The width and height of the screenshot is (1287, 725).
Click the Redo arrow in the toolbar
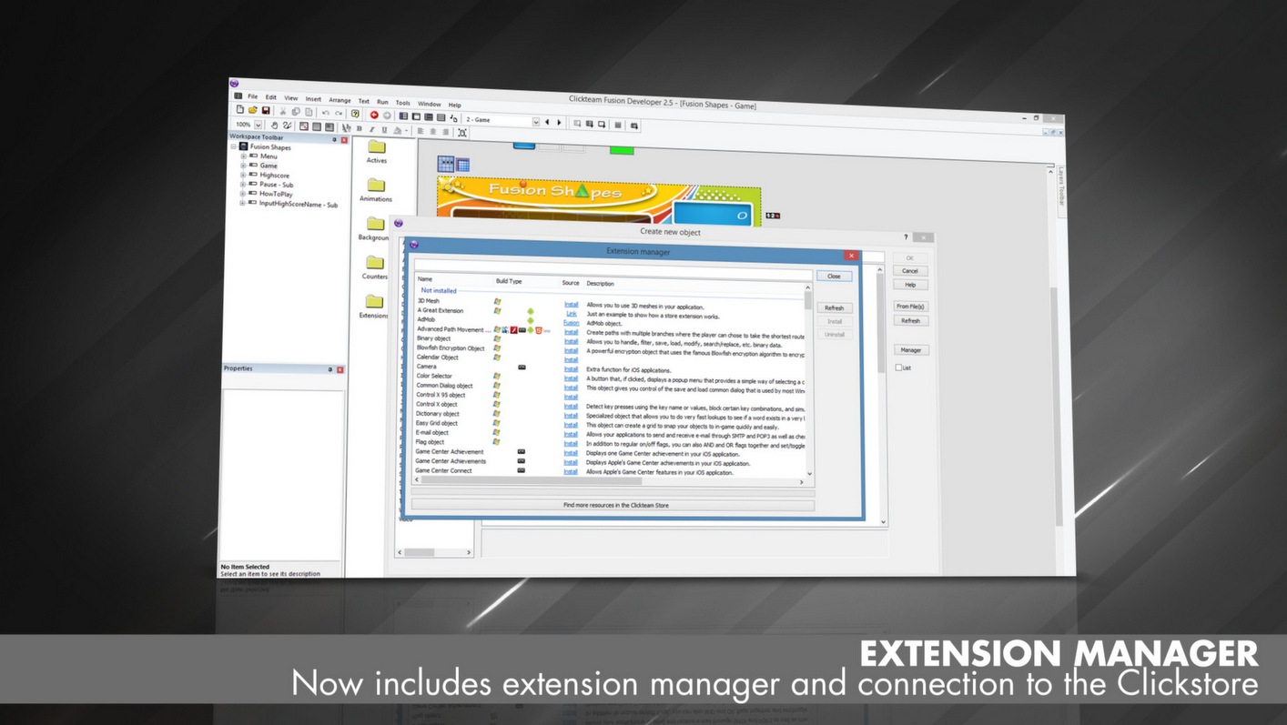339,113
